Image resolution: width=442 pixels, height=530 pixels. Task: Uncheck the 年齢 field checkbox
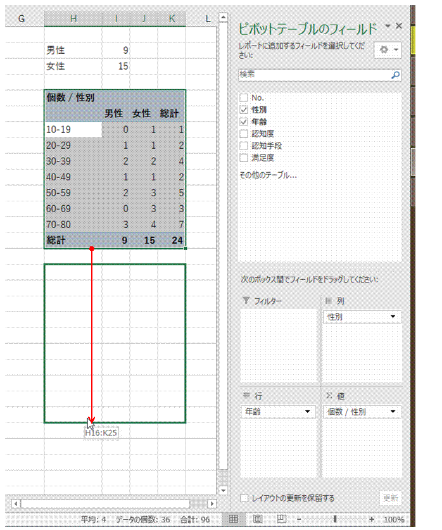pos(244,122)
